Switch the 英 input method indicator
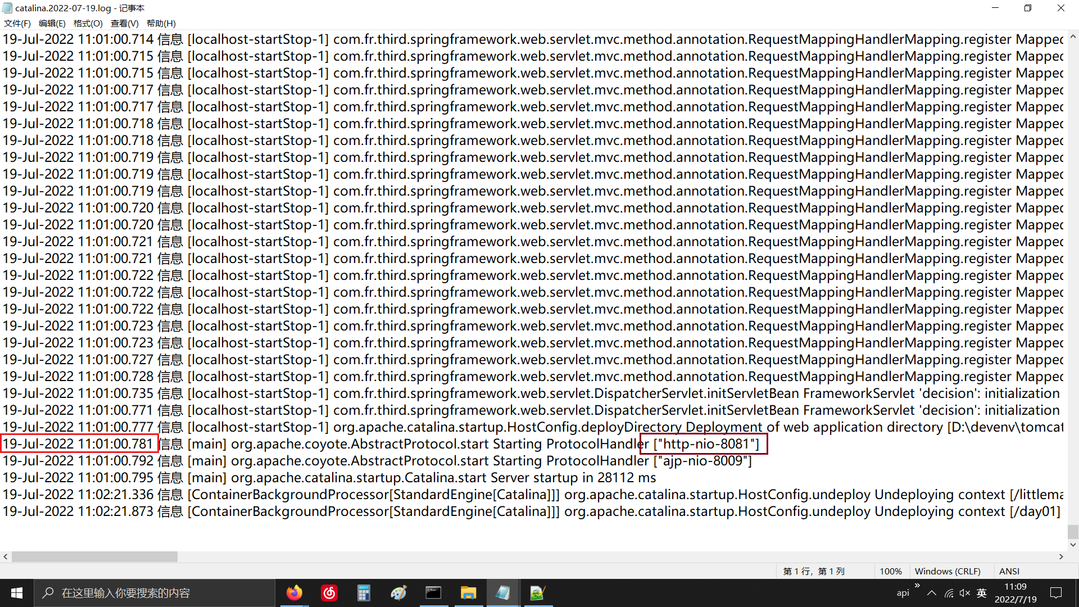The height and width of the screenshot is (607, 1079). [982, 593]
